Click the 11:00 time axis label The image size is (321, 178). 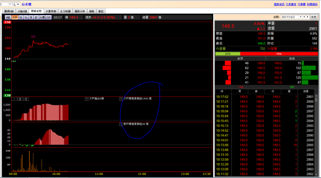[x=99, y=174]
